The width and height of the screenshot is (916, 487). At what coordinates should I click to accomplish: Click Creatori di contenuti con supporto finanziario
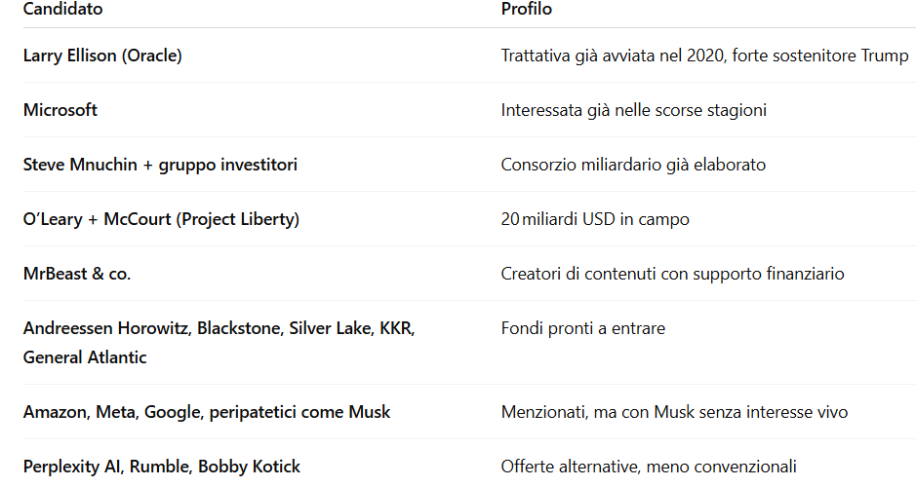672,274
